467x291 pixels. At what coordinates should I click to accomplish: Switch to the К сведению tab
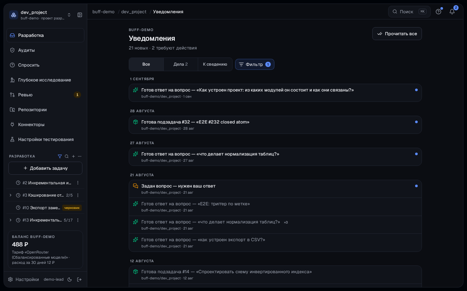215,64
